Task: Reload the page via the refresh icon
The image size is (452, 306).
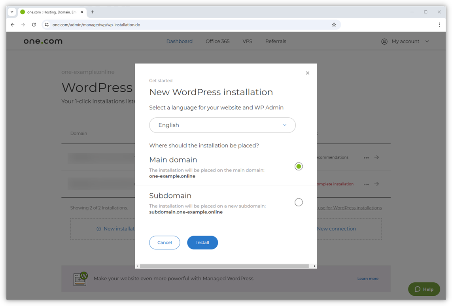Action: tap(34, 25)
